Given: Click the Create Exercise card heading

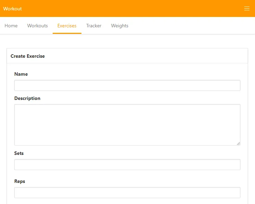Looking at the screenshot, I should pos(28,56).
